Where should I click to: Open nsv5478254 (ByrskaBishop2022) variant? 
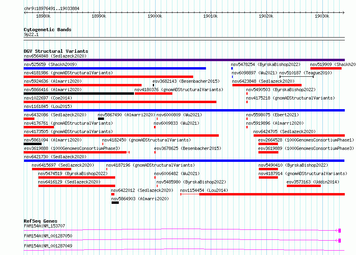(x=266, y=64)
